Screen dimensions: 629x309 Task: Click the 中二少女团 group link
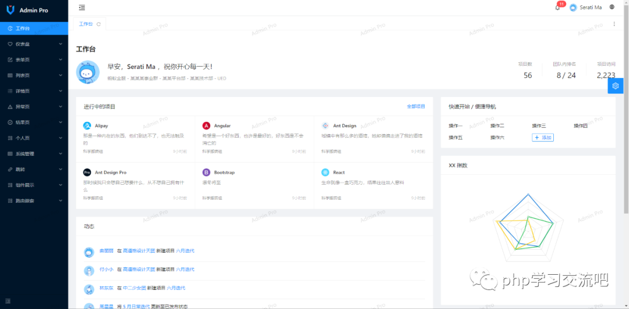pos(135,288)
